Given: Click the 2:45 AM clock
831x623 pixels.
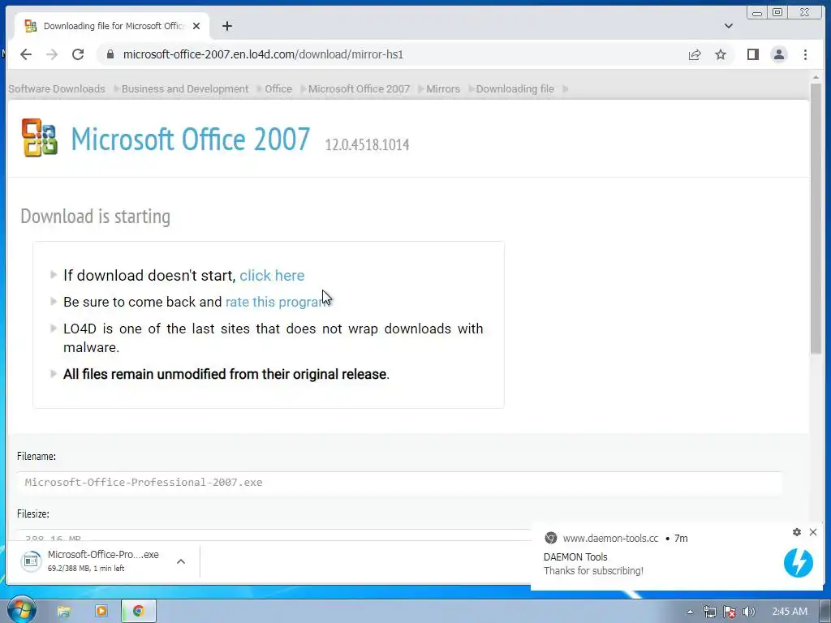Looking at the screenshot, I should [x=789, y=612].
